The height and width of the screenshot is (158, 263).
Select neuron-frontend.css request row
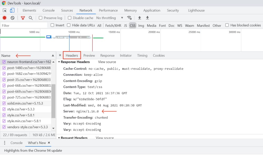click(26, 62)
